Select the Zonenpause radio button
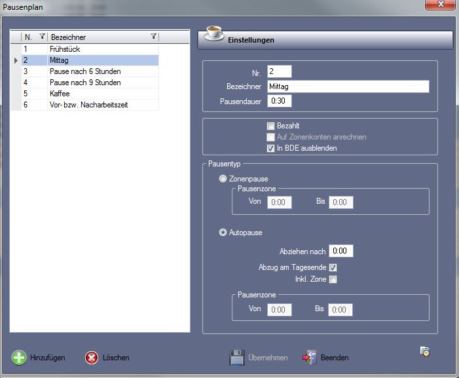 coord(224,179)
